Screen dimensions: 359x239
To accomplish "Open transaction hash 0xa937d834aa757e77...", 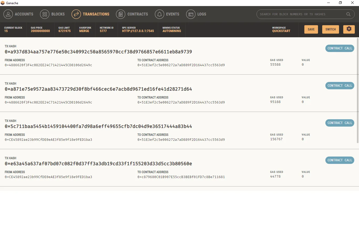I will pos(98,52).
